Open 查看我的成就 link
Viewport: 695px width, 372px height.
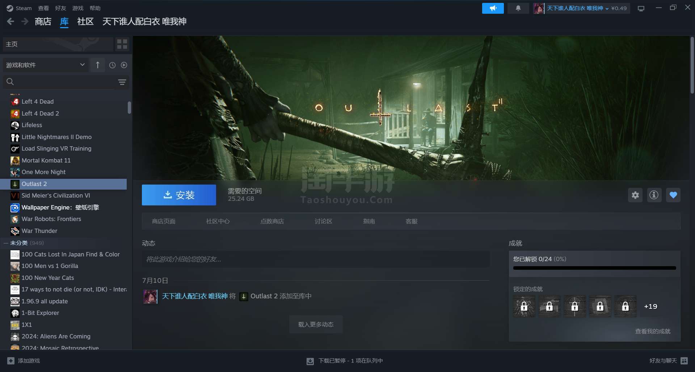[x=653, y=331]
